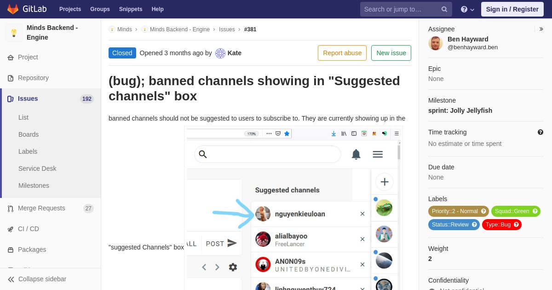Click the CI / CD rocket icon

click(11, 229)
